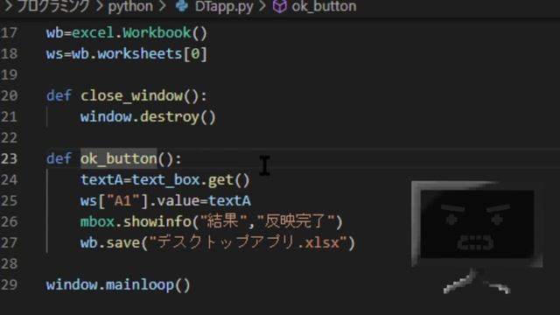Click line number 23 in gutter
Viewport: 560px width, 315px height.
click(x=9, y=158)
